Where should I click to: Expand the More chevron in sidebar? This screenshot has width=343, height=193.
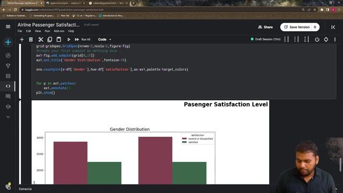(8, 117)
